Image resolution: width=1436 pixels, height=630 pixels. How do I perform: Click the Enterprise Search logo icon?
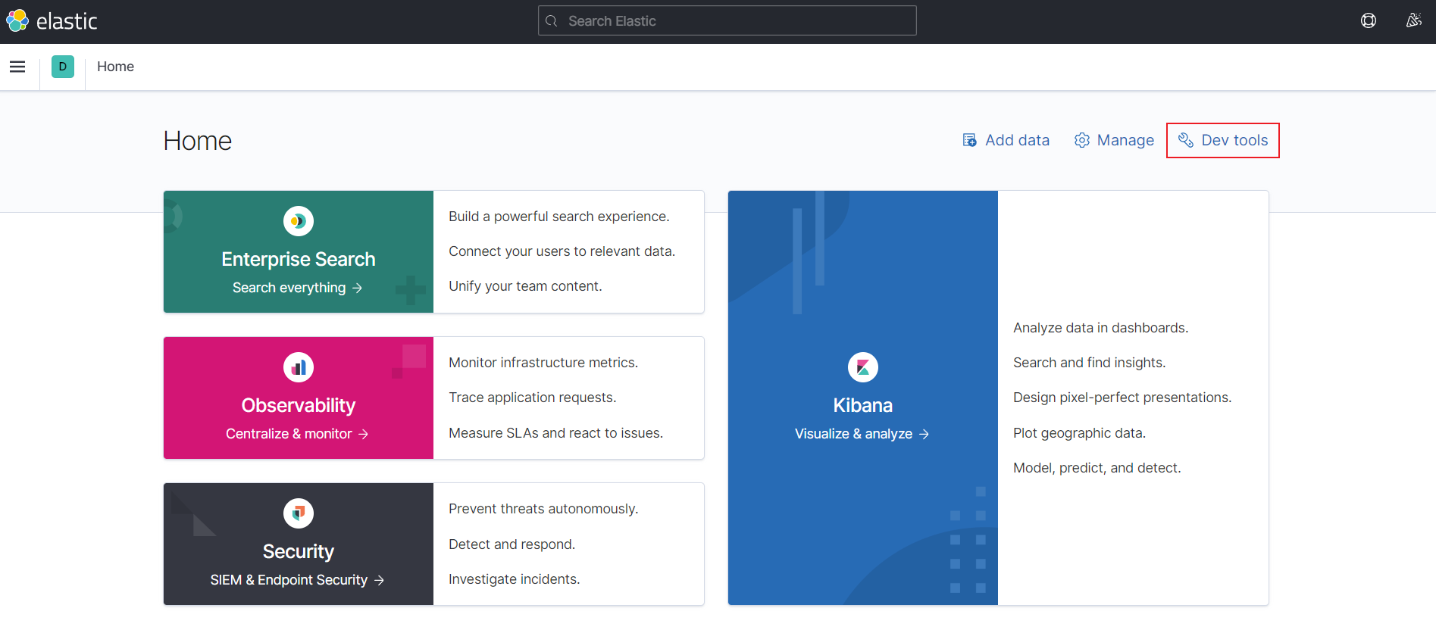click(299, 221)
